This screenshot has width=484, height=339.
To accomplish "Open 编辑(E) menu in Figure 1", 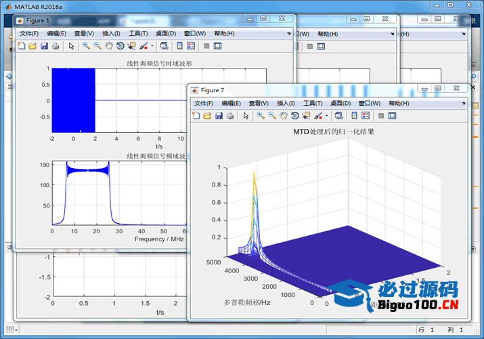I will (x=56, y=34).
